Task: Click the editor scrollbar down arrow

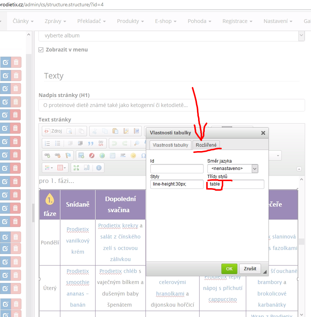Action: coord(301,314)
